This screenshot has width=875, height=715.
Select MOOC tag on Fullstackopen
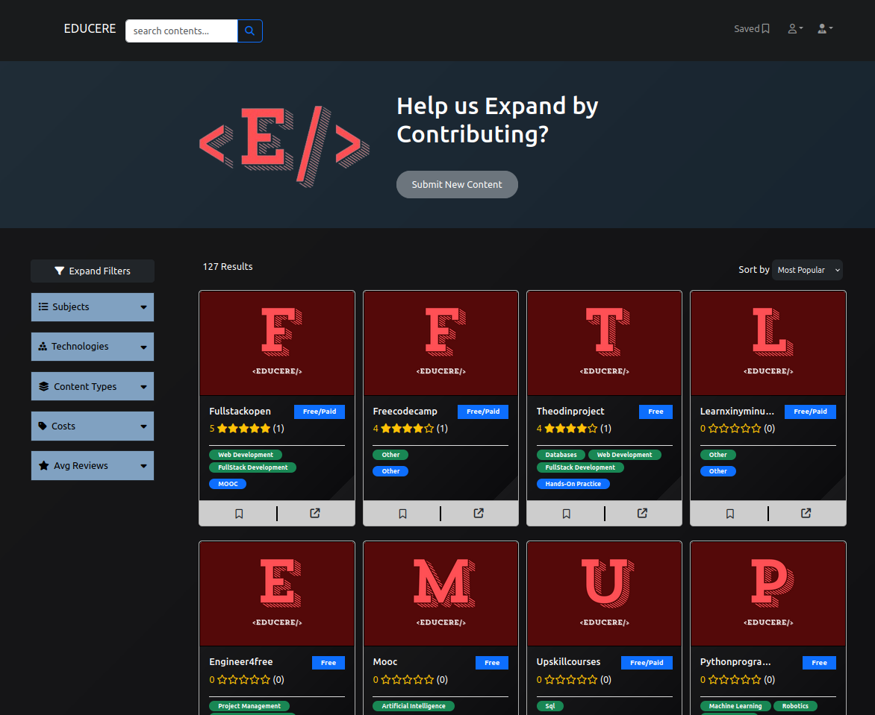tap(228, 484)
